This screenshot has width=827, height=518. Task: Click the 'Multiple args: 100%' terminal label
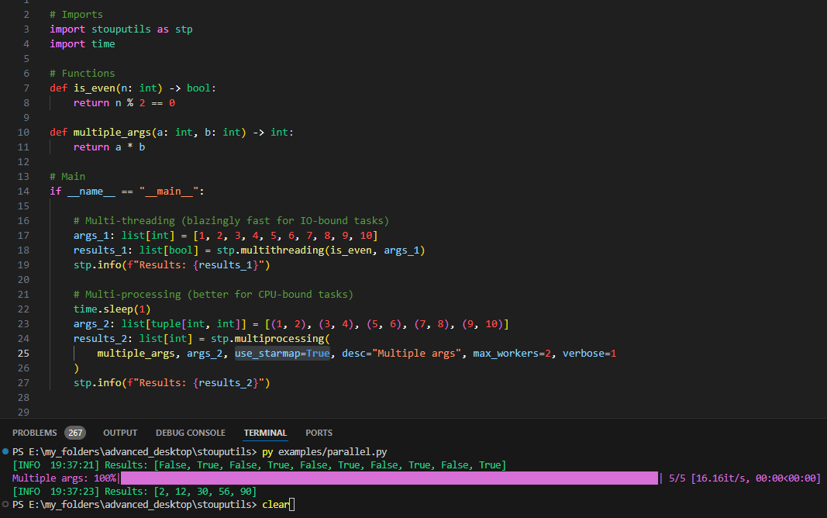(64, 478)
